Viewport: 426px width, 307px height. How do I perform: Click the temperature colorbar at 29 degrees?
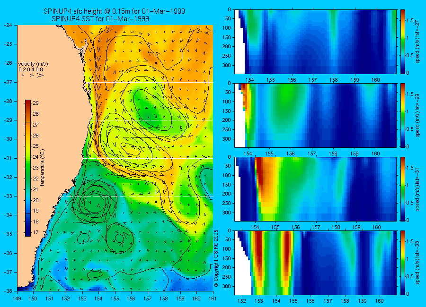(x=28, y=103)
